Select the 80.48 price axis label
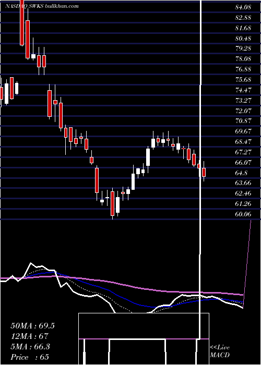Screen dimensions: 261x365 pos(243,38)
